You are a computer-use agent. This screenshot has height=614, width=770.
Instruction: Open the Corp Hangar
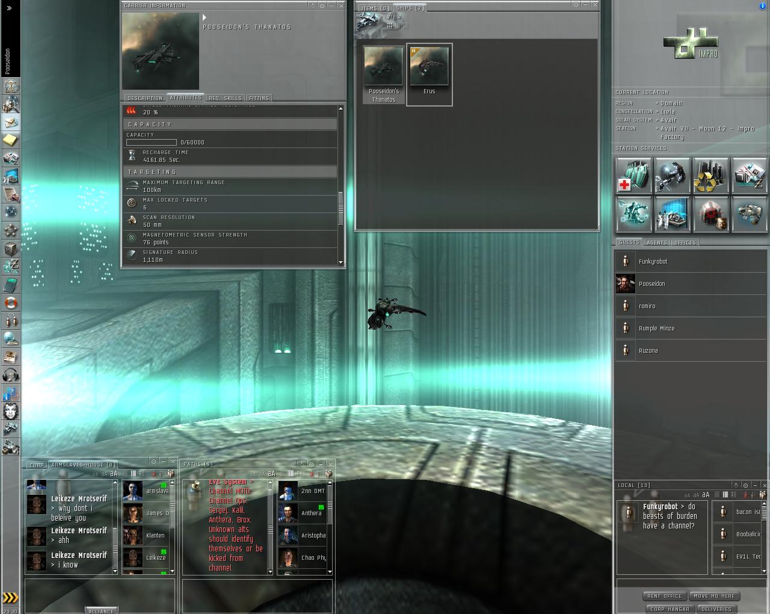point(670,609)
